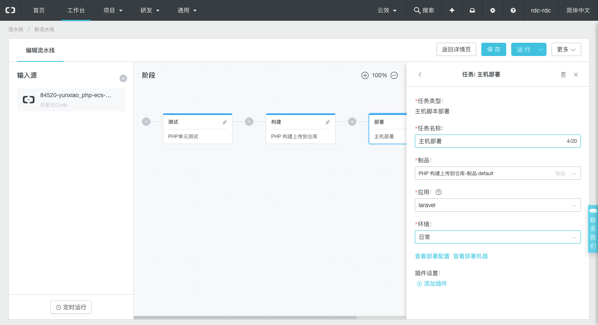The width and height of the screenshot is (598, 325).
Task: Open 研发 dropdown menu
Action: pos(150,10)
